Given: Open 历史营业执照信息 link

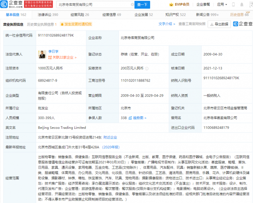Looking at the screenshot, I should pos(42,24).
